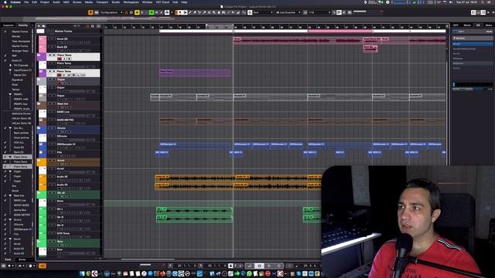Viewport: 495px width, 278px height.
Task: Click the green Gtr all folder icon
Action: click(39, 193)
